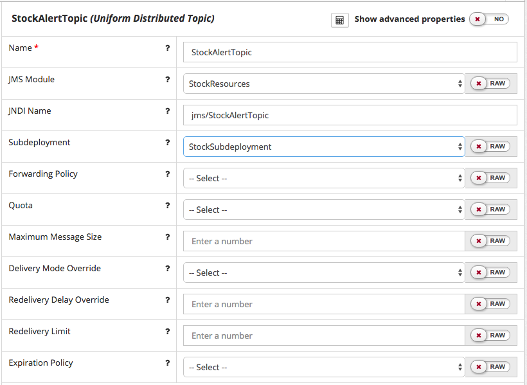Toggle Show advanced properties switch
This screenshot has width=527, height=385.
click(488, 19)
